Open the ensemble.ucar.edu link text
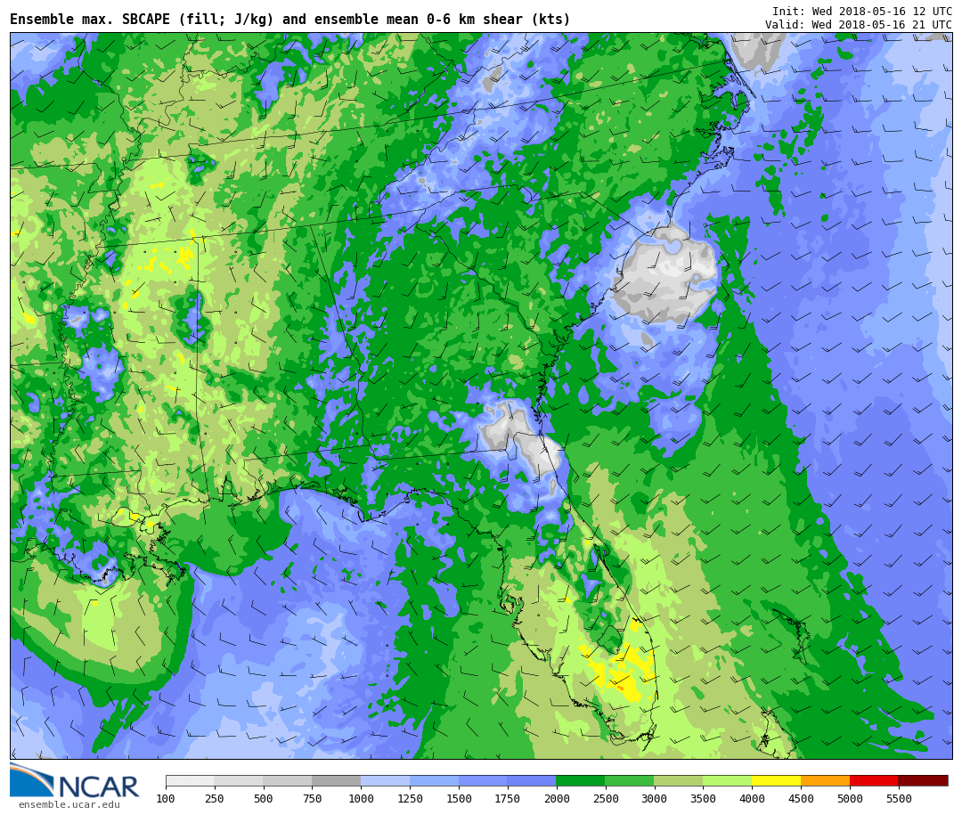962x815 pixels. click(x=69, y=804)
